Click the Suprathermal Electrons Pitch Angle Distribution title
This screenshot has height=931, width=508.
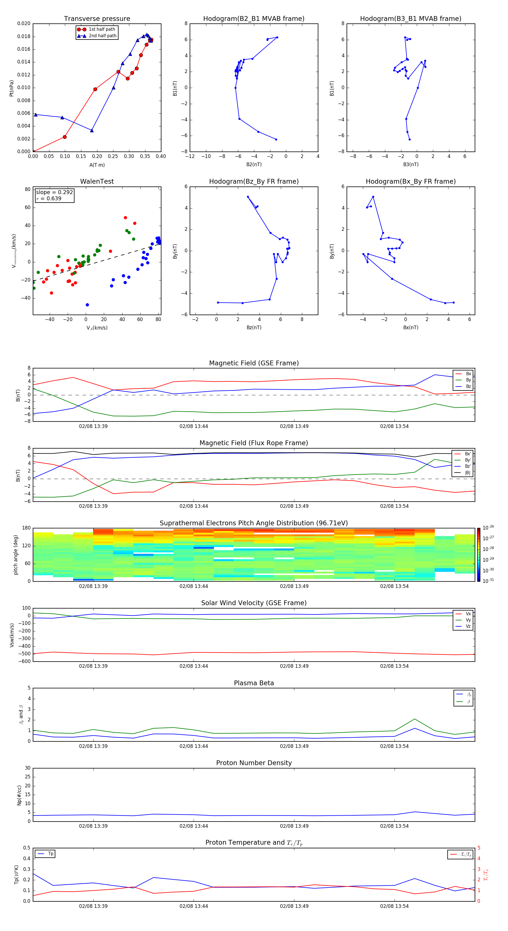pos(254,523)
